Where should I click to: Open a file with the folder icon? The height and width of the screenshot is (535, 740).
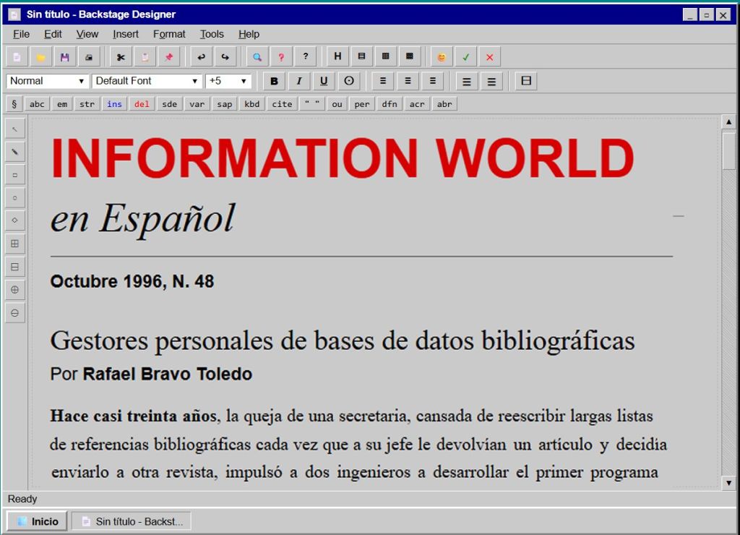[x=41, y=57]
